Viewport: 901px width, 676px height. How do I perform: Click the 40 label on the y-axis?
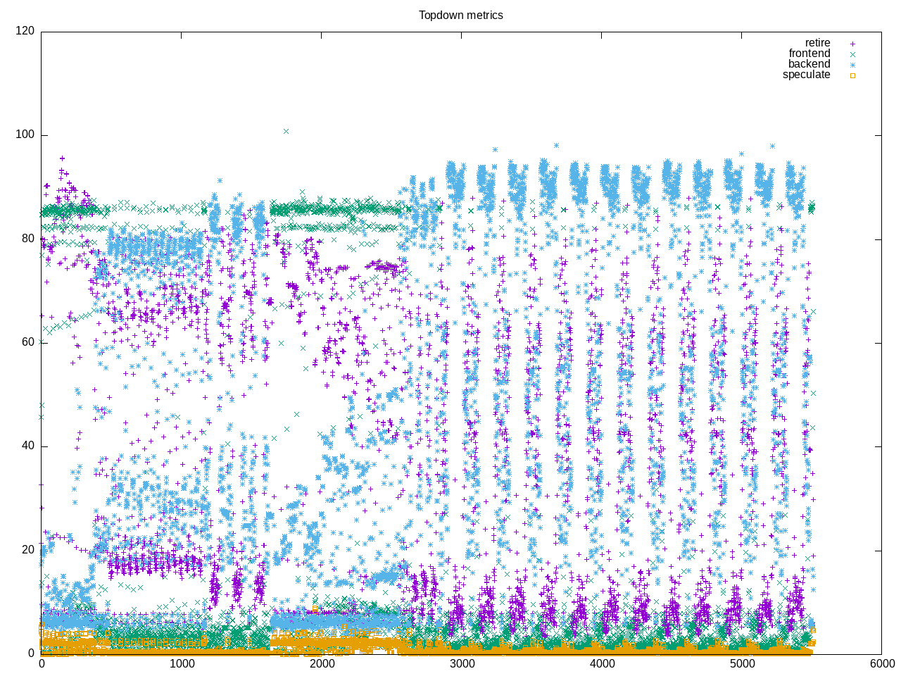(27, 446)
